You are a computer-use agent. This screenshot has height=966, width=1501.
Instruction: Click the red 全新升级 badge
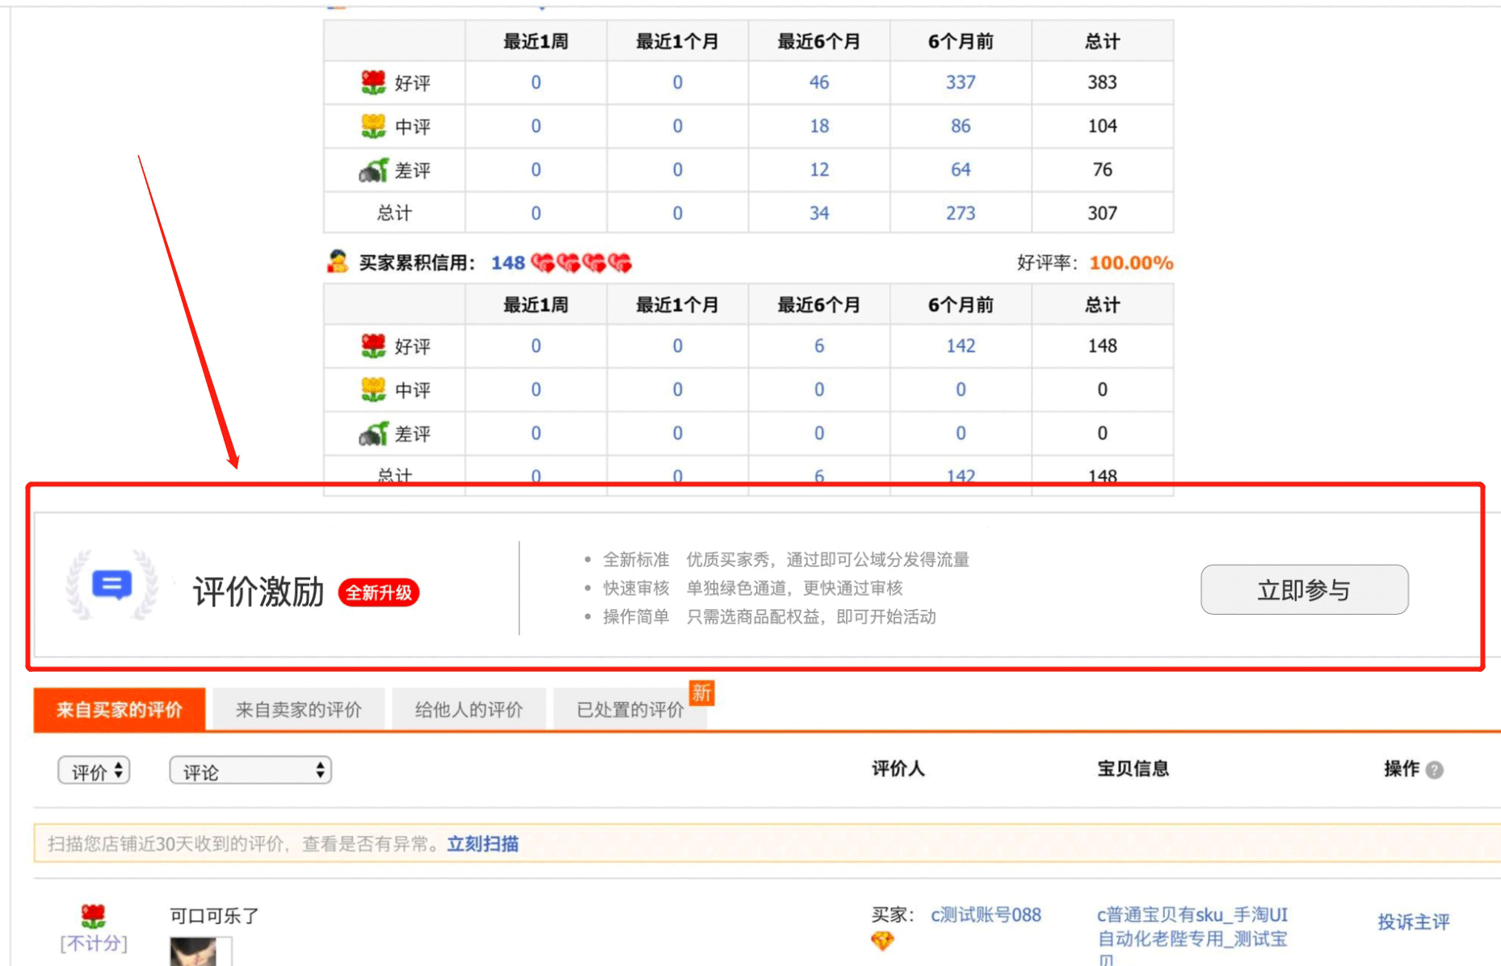pos(378,593)
